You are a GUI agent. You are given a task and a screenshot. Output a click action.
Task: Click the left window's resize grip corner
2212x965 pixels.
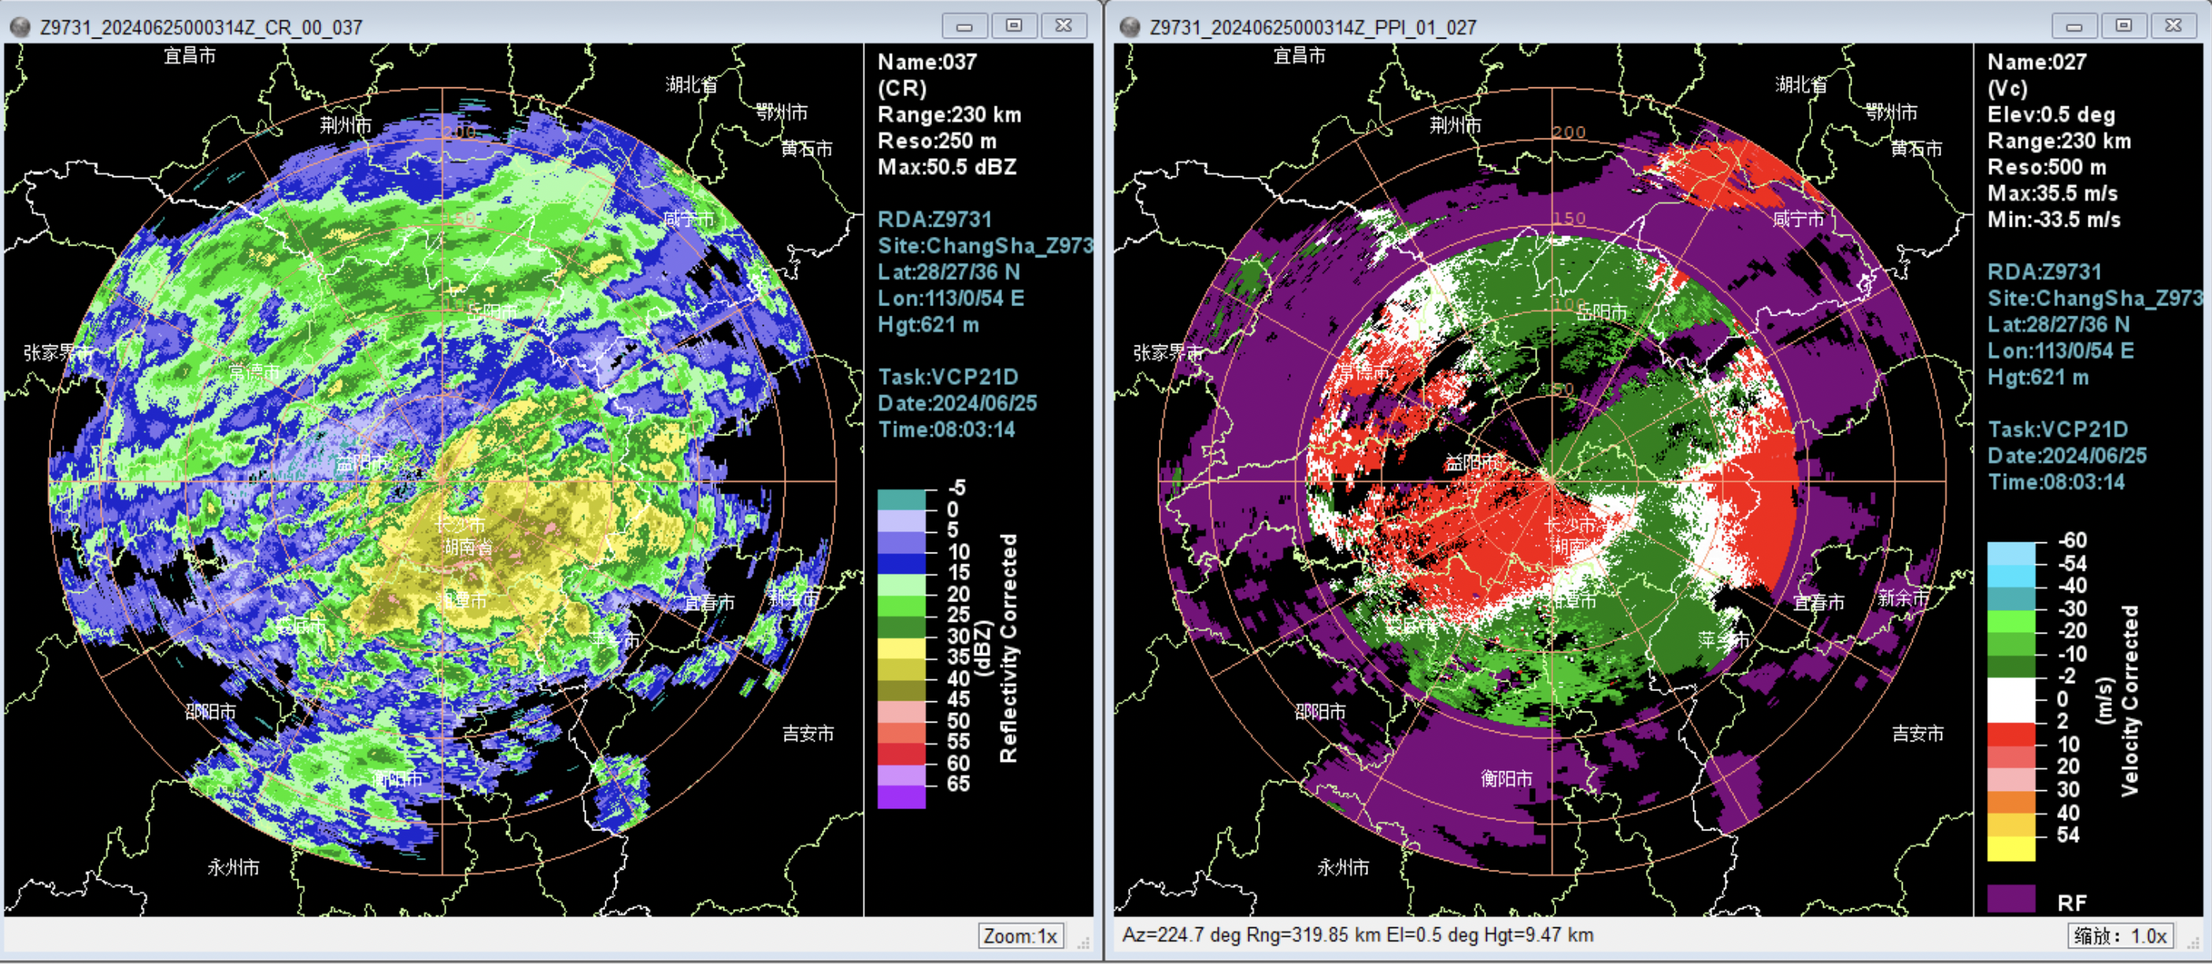1084,943
